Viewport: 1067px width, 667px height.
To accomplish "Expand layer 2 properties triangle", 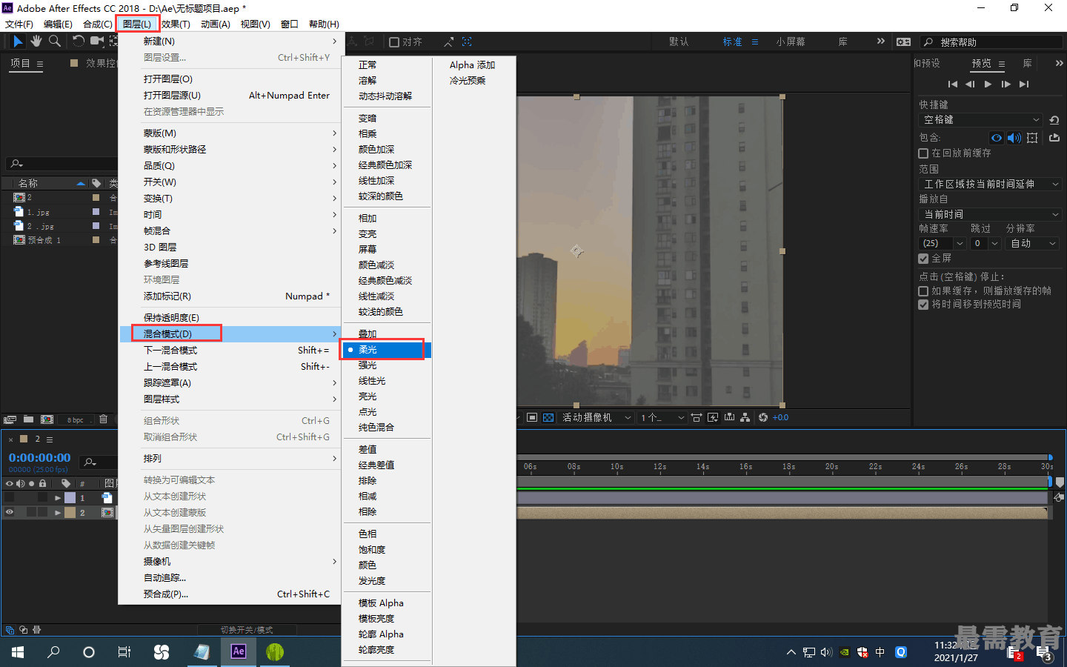I will 57,513.
